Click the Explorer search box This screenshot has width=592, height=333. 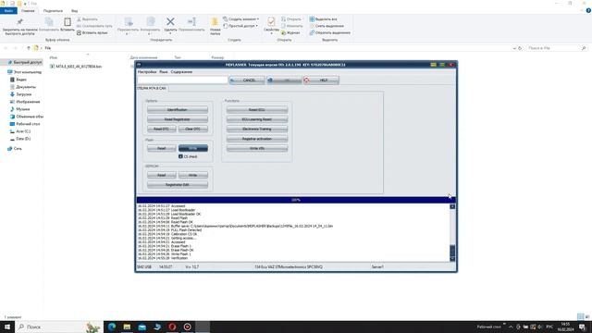pyautogui.click(x=557, y=48)
